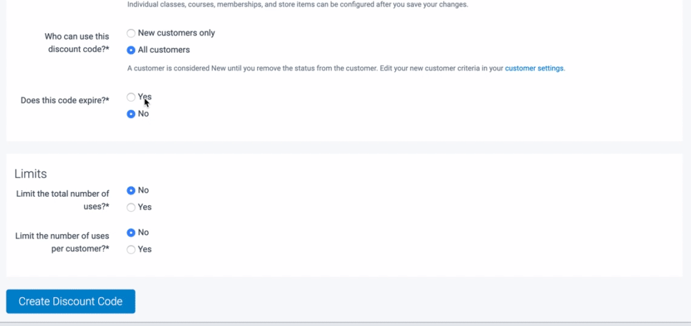
Task: Click 'No' text for total number of uses
Action: pos(143,191)
